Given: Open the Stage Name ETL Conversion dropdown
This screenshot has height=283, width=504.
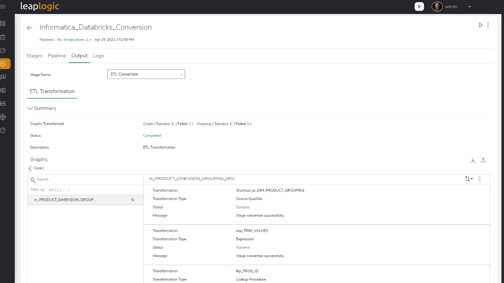Looking at the screenshot, I should pyautogui.click(x=146, y=74).
